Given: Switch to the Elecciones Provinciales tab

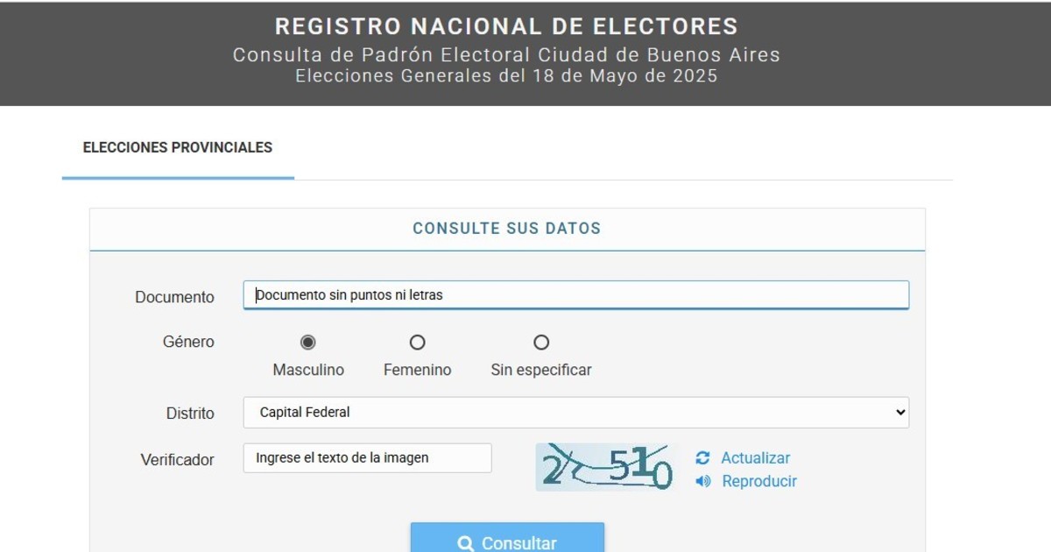Looking at the screenshot, I should (178, 148).
